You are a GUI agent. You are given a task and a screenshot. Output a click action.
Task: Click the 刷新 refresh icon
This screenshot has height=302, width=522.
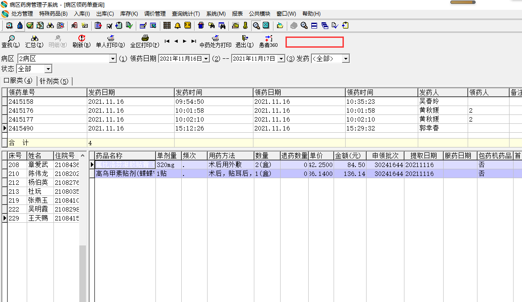click(82, 39)
